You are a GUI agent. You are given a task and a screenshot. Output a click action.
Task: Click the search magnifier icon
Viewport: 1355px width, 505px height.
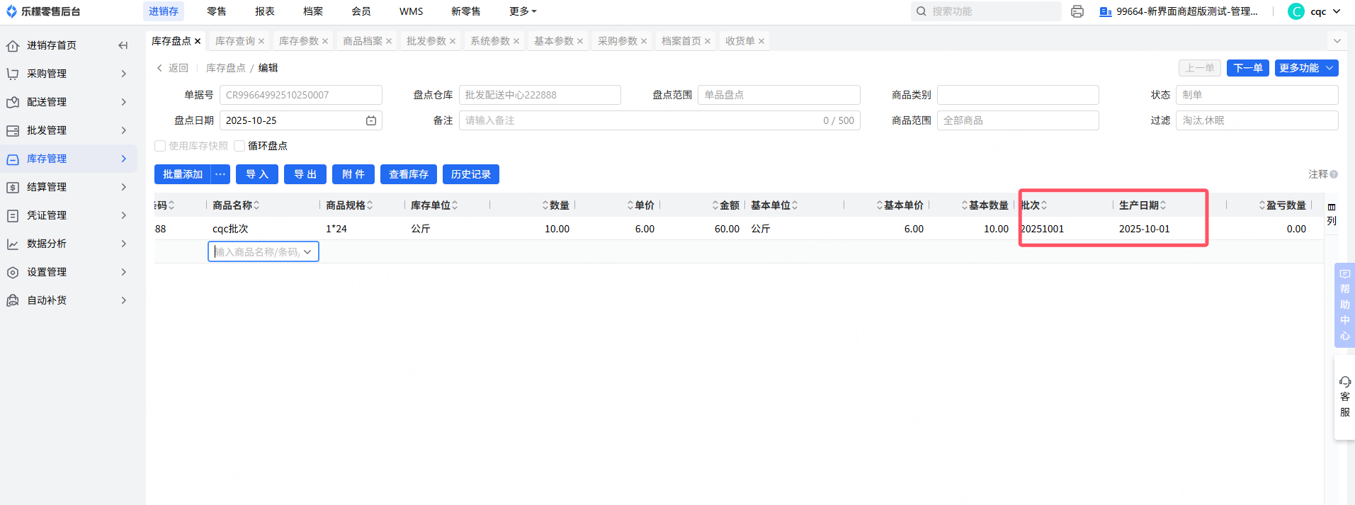tap(922, 11)
